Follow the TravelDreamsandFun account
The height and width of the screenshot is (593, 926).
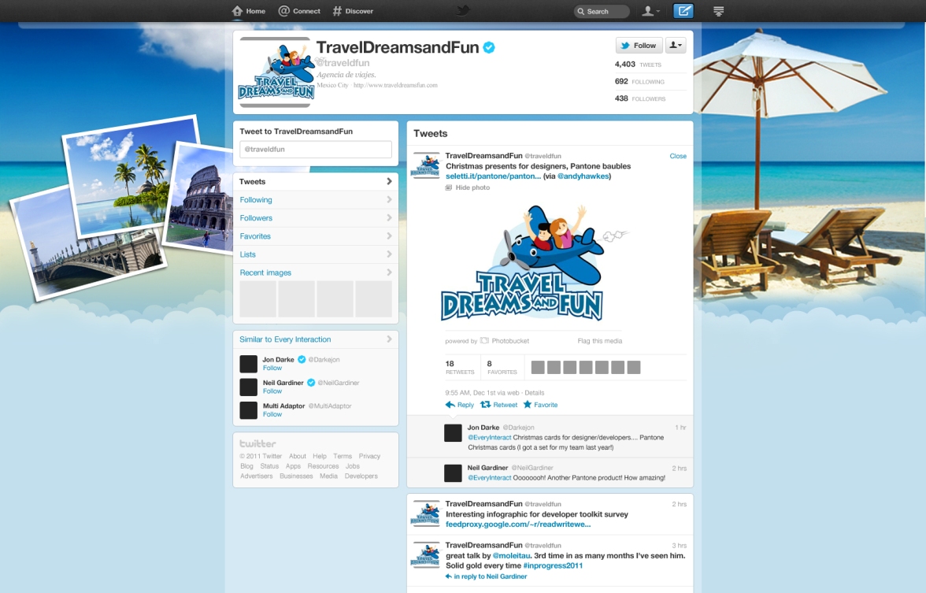639,46
